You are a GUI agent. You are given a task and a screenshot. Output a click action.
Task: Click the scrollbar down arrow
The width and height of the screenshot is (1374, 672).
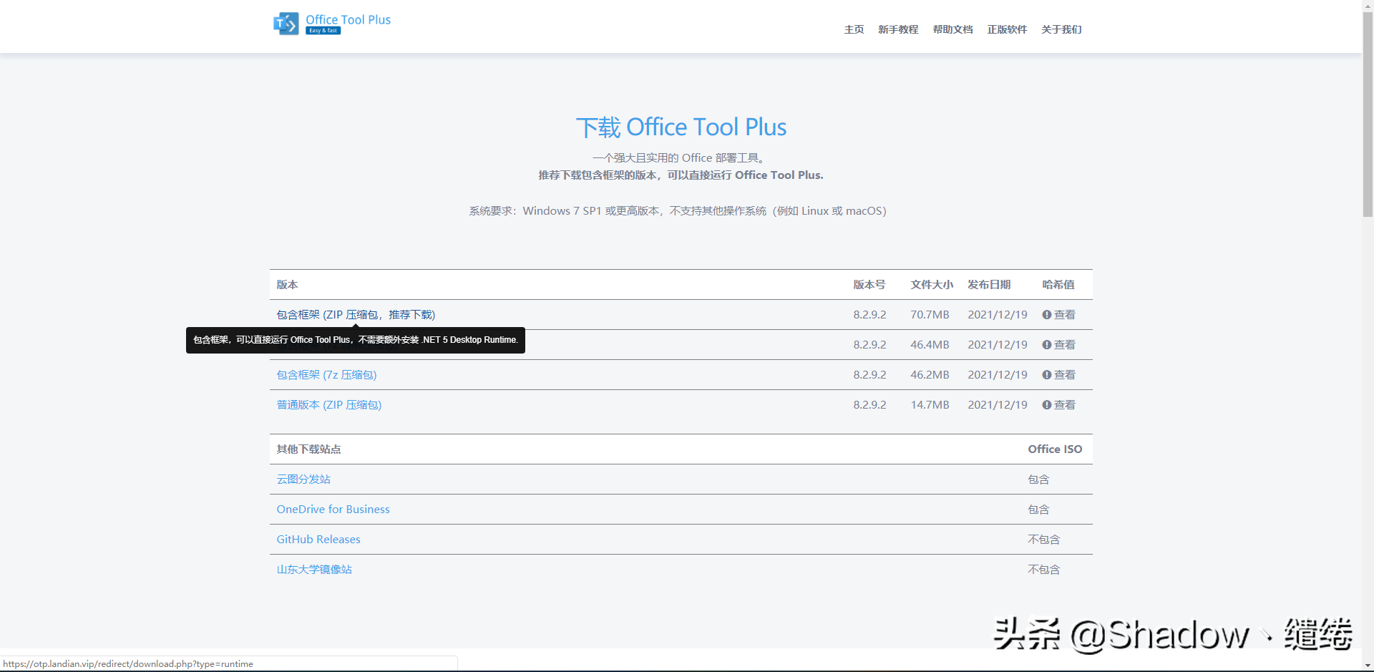point(1368,666)
